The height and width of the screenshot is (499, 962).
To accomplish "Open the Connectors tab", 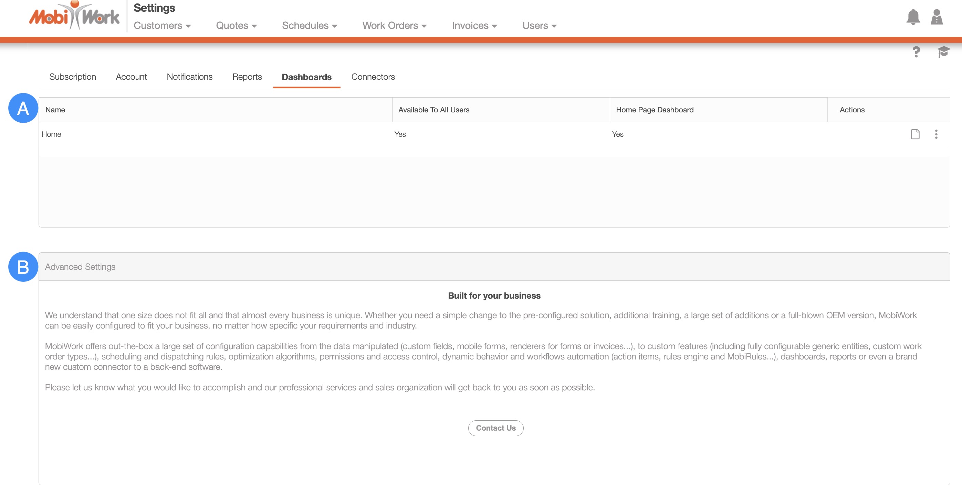I will (x=373, y=77).
